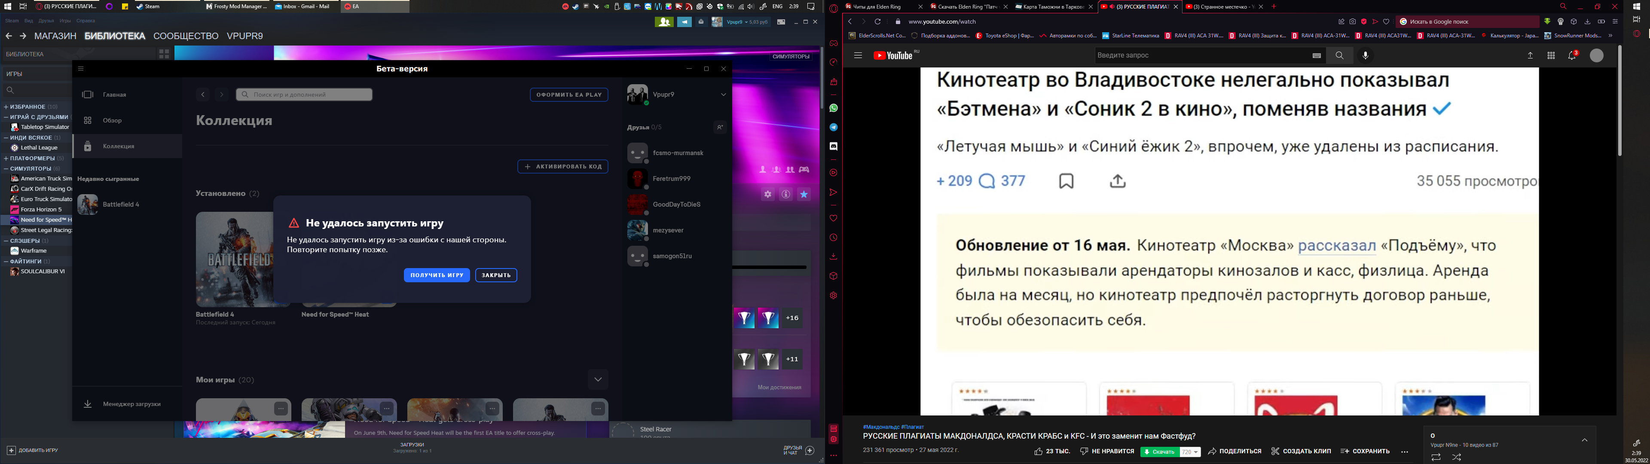Click green Скачать video download button
1650x464 pixels.
point(1159,452)
